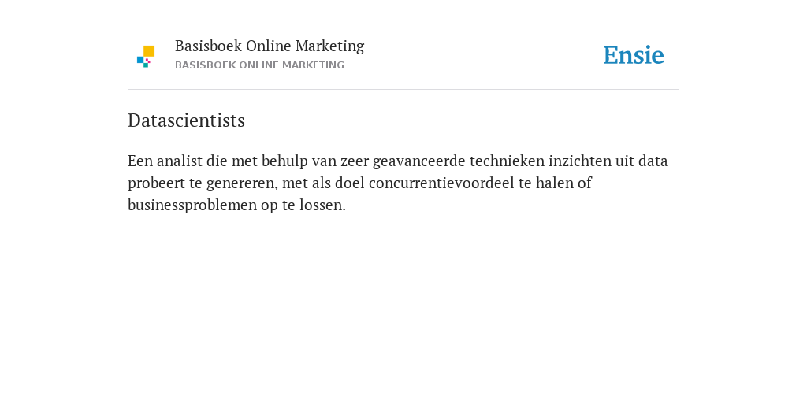Click the Datascientists heading
This screenshot has height=403, width=807.
tap(186, 120)
